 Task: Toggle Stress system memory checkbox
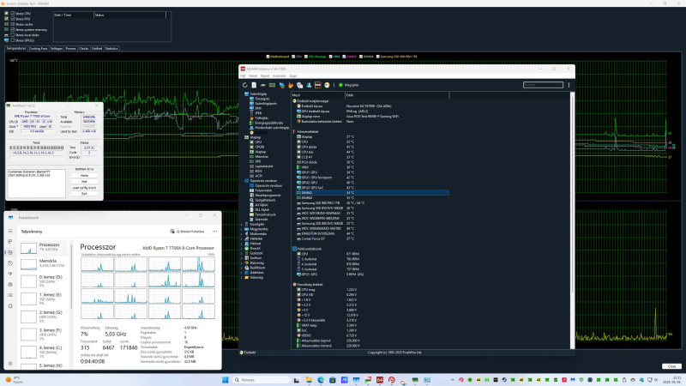pos(13,29)
